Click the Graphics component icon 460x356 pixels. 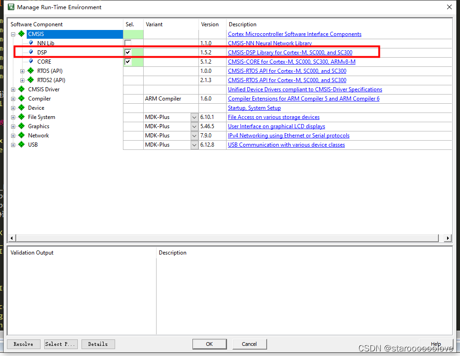[x=21, y=126]
